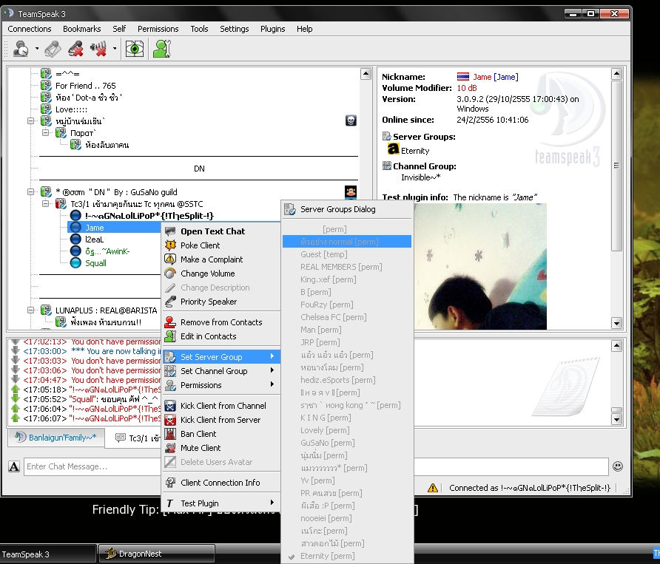Switch to Banlaigun'Family~* chat tab
Image resolution: width=660 pixels, height=564 pixels.
pyautogui.click(x=56, y=438)
